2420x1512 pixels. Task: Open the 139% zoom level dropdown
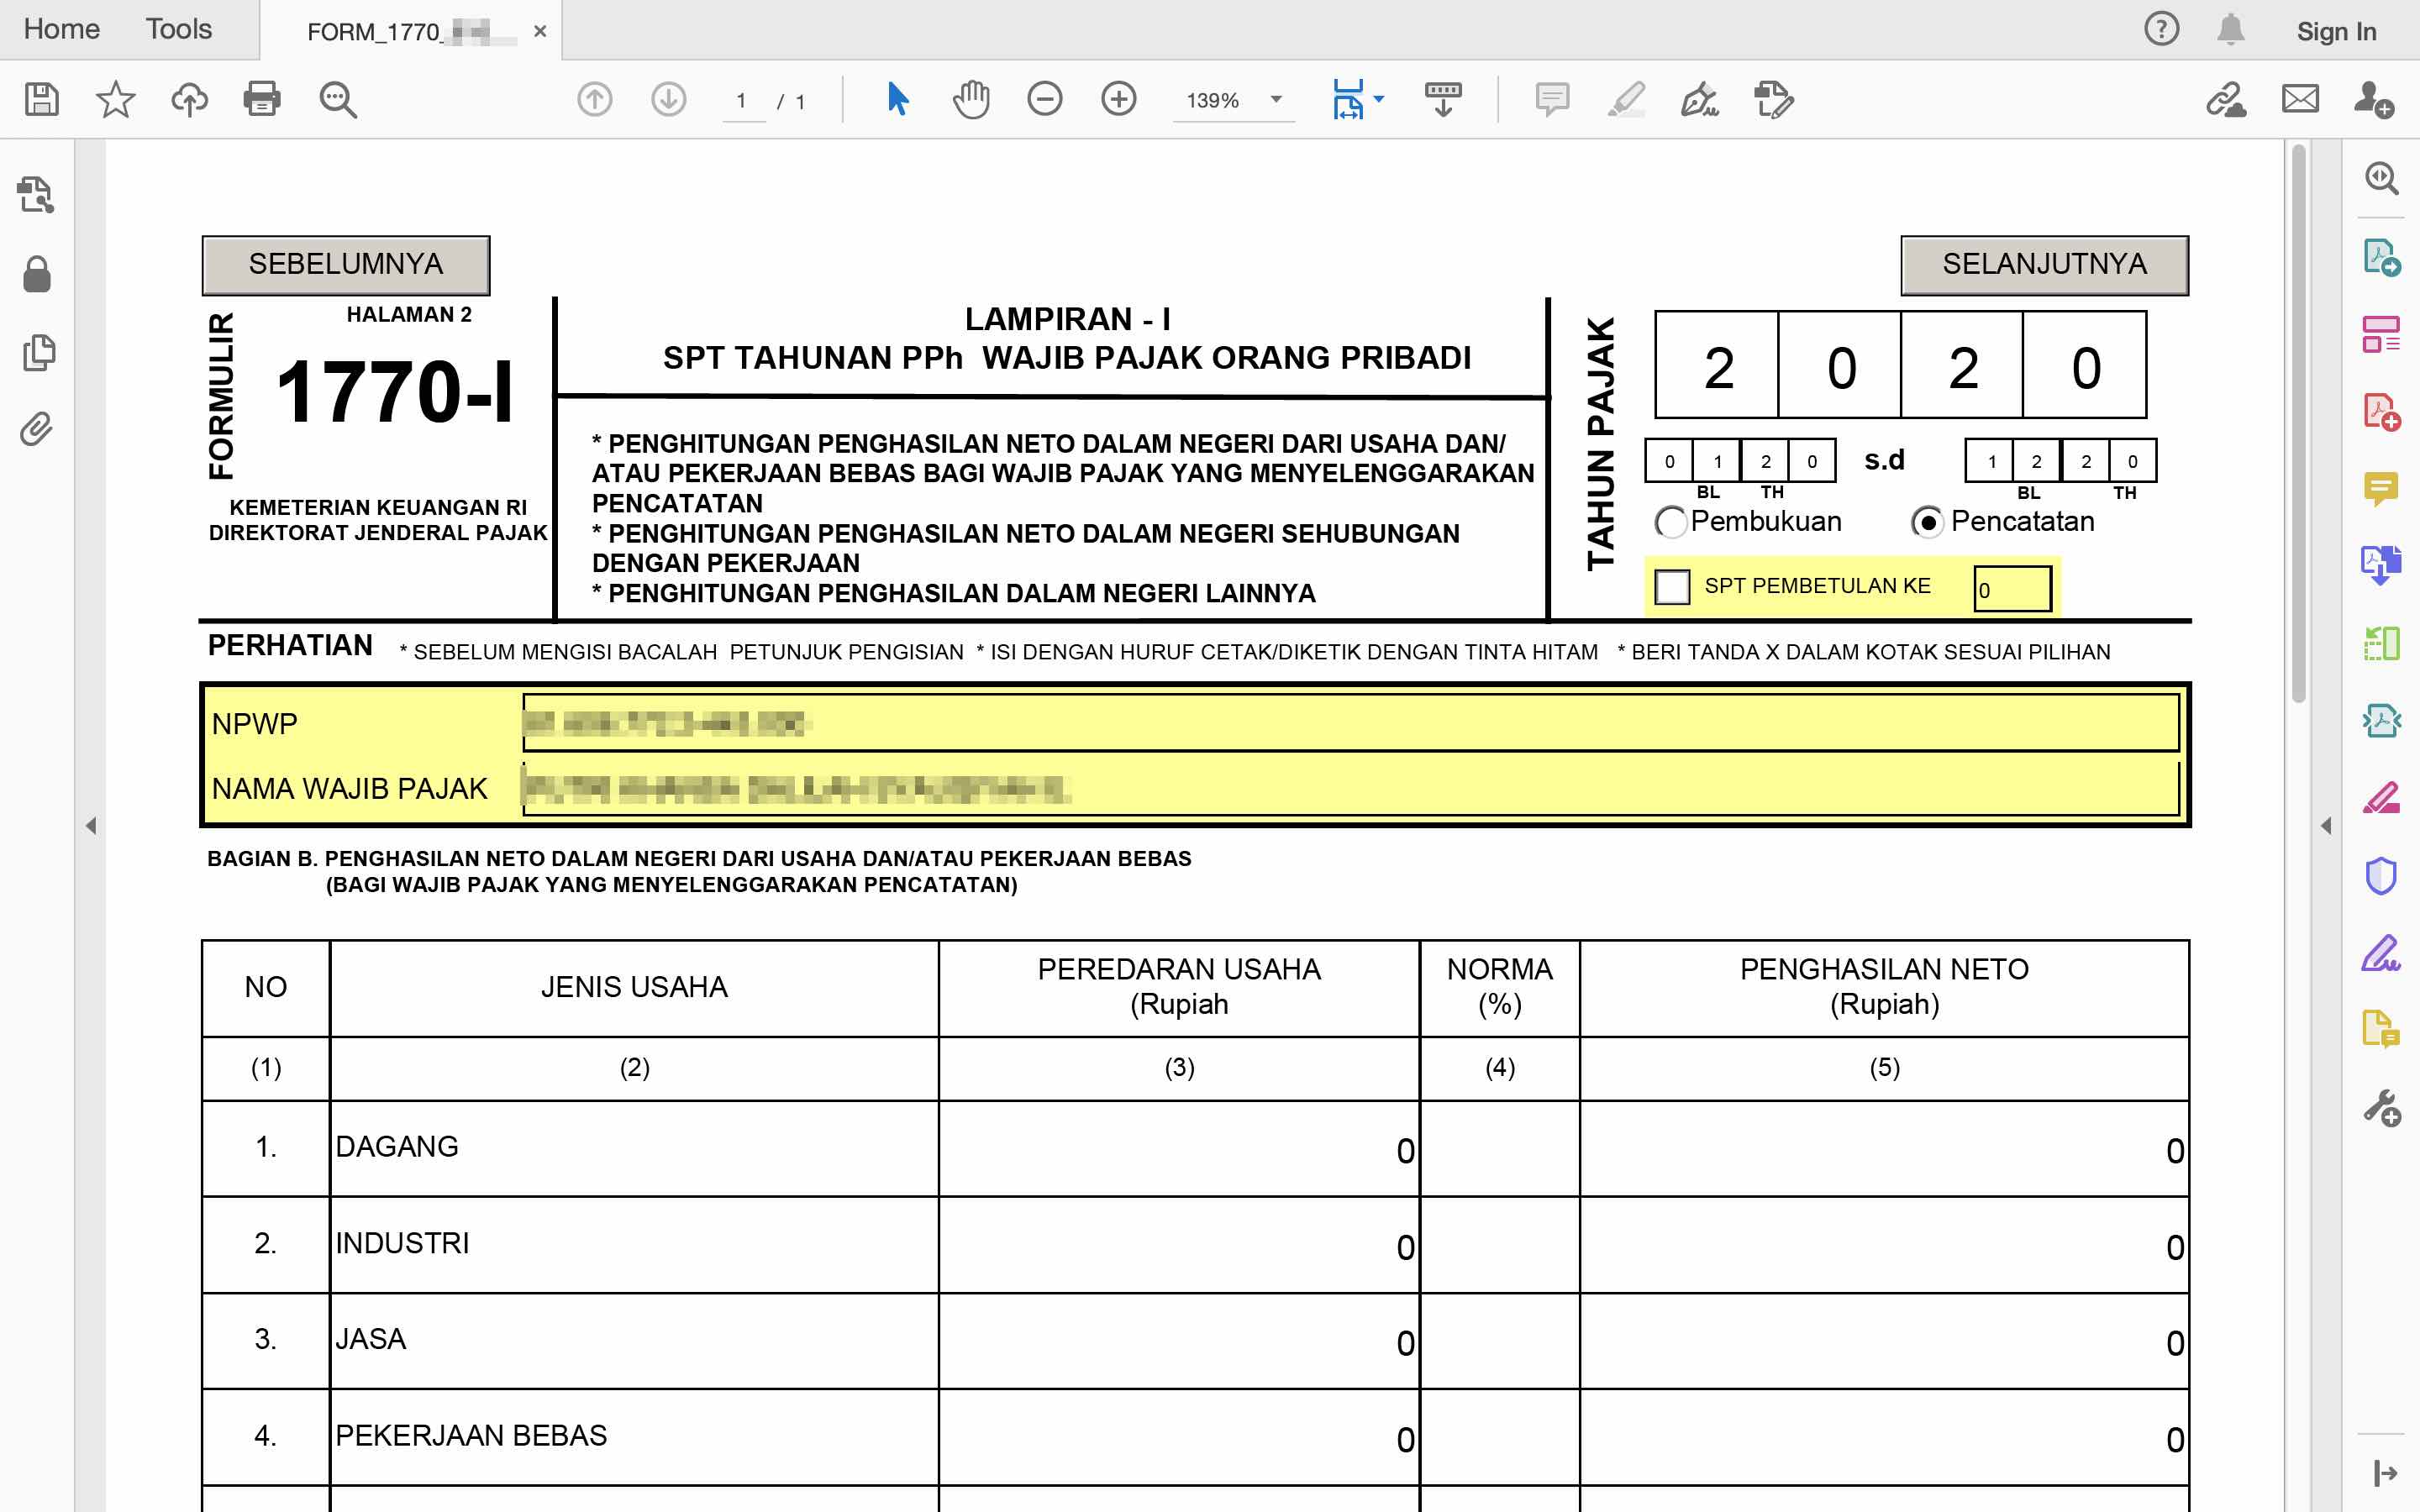coord(1276,99)
